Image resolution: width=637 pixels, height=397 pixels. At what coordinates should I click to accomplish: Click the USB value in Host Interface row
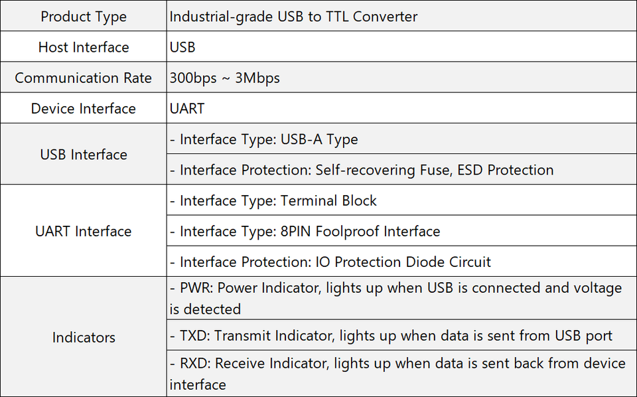pos(182,47)
